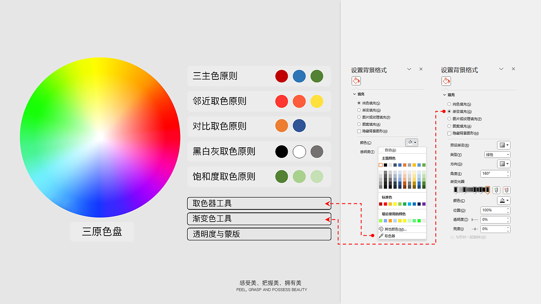Collapse the 填充 section chevron
Image resolution: width=541 pixels, height=304 pixels.
click(x=355, y=94)
